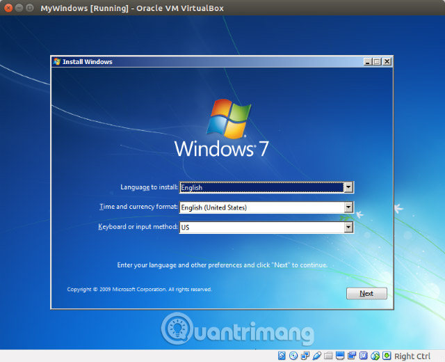Click the video capture status icon
The image size is (445, 362).
(352, 356)
